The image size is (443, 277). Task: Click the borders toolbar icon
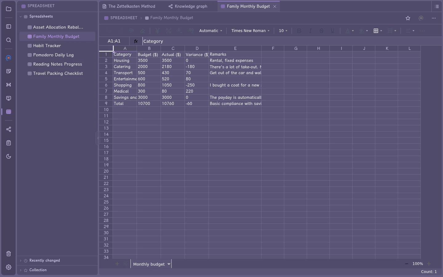tap(376, 31)
